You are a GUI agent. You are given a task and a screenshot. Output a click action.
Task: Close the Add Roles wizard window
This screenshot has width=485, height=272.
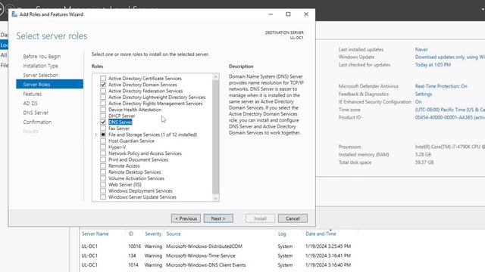(x=306, y=14)
